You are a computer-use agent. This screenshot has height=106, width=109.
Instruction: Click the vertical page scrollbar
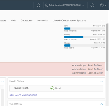click(x=107, y=47)
